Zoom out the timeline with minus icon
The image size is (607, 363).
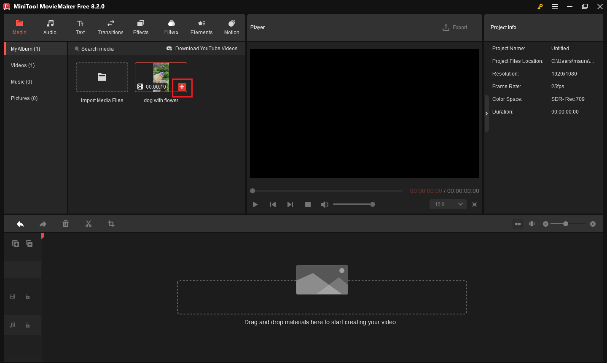click(x=546, y=224)
